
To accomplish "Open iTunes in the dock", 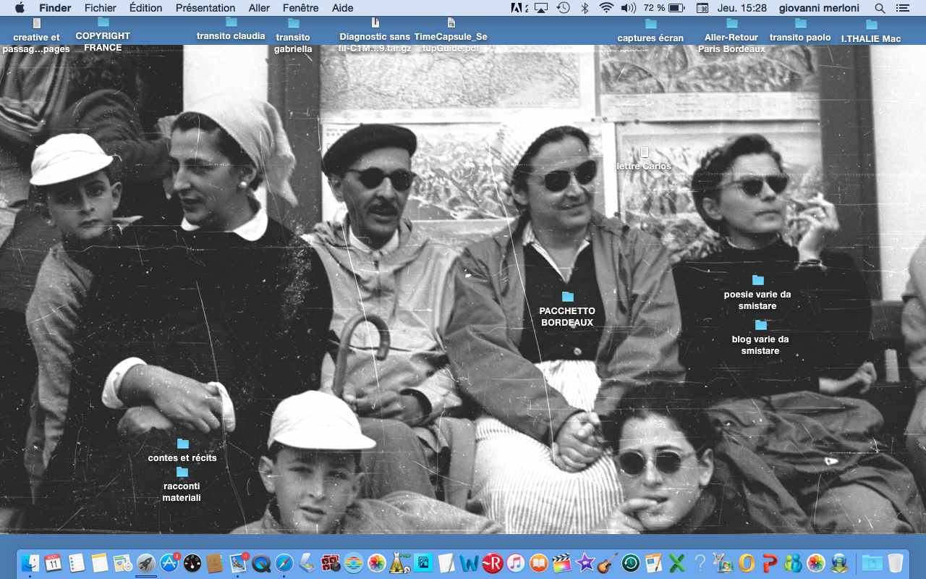I will (x=516, y=563).
